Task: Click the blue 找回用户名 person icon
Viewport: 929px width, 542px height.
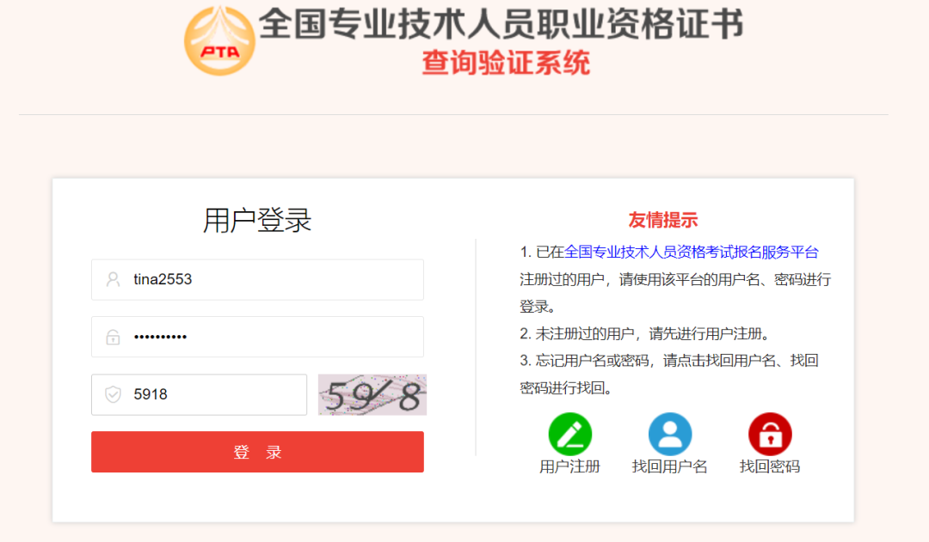Action: click(x=669, y=435)
